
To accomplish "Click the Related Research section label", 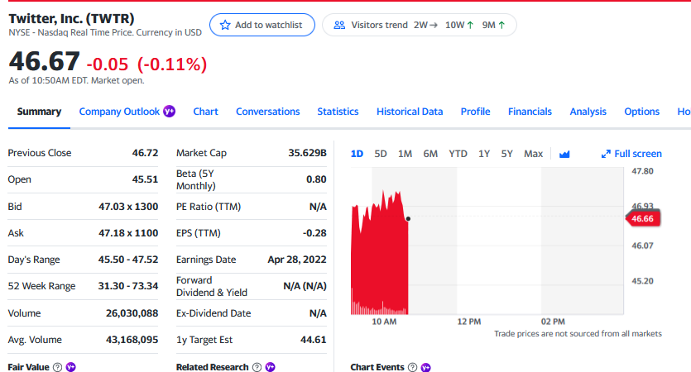I will (x=213, y=367).
